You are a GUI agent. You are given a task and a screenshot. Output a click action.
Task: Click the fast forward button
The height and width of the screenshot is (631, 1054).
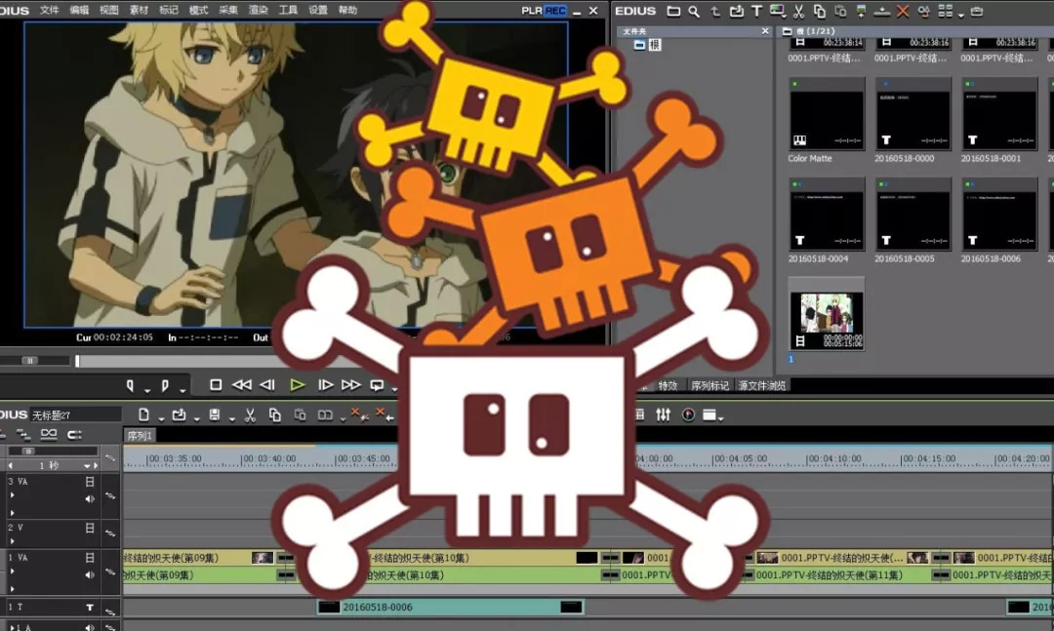coord(351,385)
